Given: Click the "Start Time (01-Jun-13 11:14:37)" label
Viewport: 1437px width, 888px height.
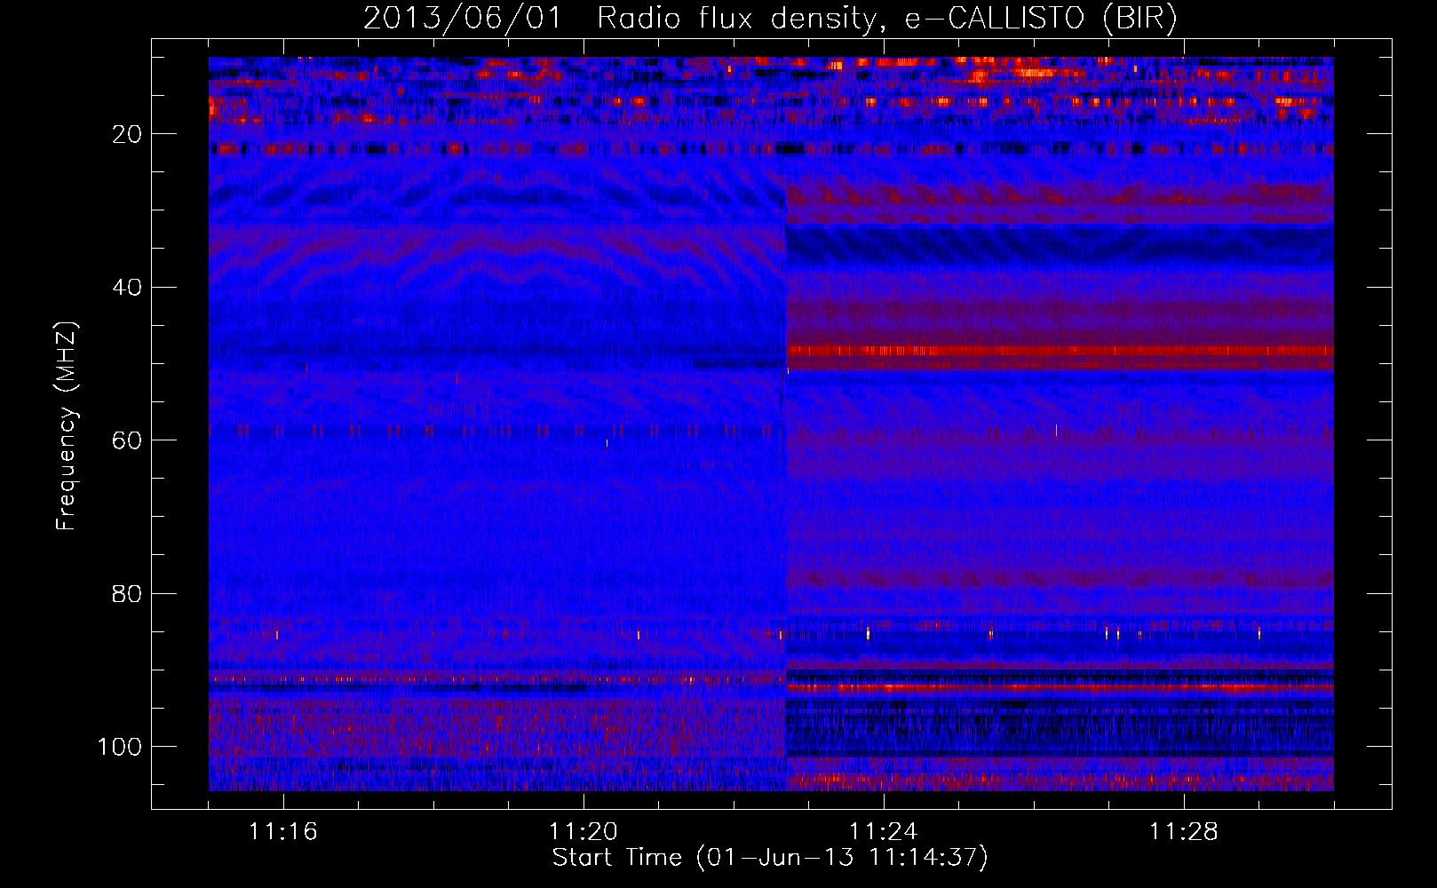Looking at the screenshot, I should coord(770,858).
